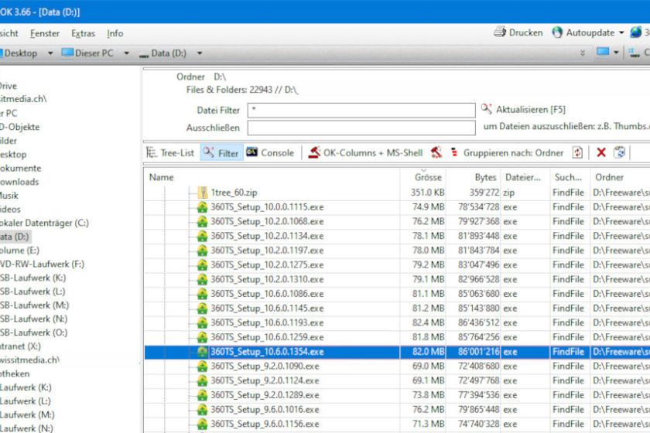Select file 360TS_Setup_10.6.0.1354.exe
The height and width of the screenshot is (433, 650).
coord(268,352)
